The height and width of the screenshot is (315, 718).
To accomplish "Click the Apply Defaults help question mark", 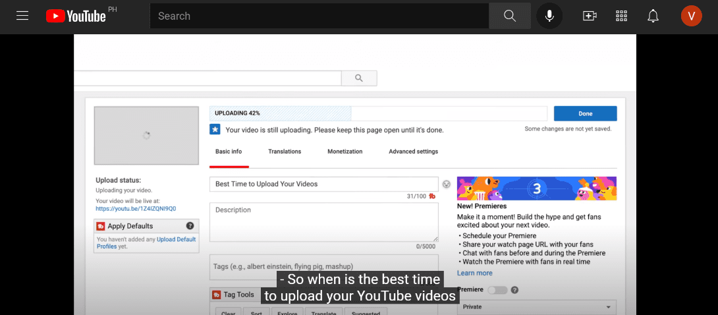I will [x=190, y=226].
